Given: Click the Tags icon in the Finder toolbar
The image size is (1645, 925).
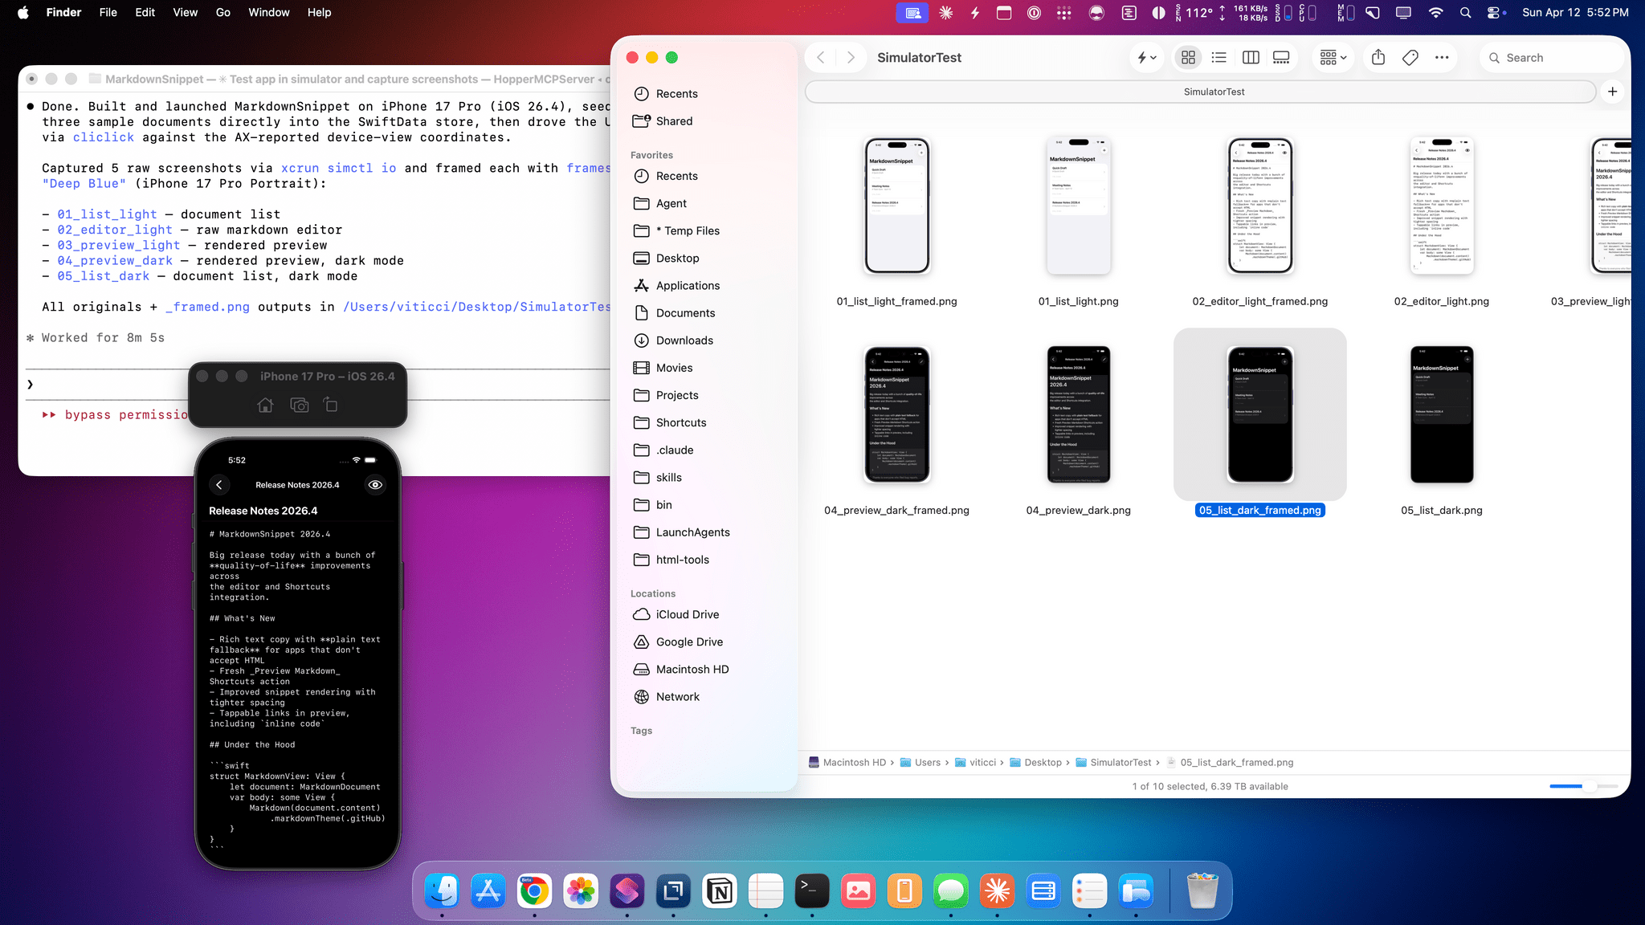Looking at the screenshot, I should 1410,57.
